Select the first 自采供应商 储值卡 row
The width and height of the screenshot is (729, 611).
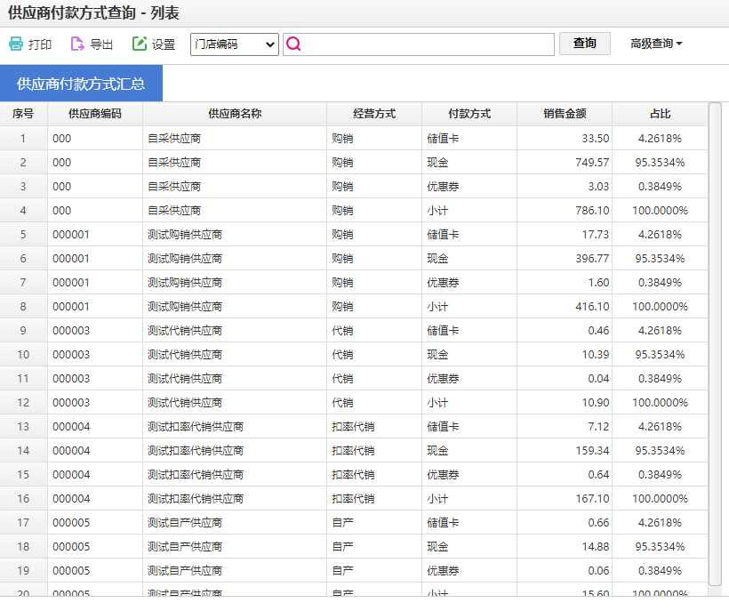(267, 138)
